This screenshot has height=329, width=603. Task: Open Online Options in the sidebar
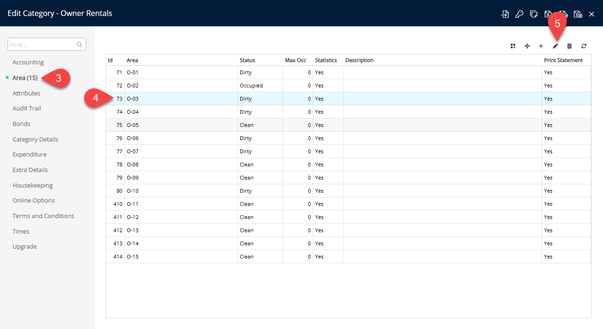(x=33, y=200)
